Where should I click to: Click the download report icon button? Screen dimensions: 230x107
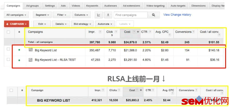108,15
